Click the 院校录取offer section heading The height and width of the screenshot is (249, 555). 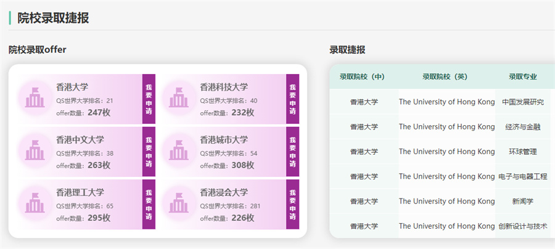[x=38, y=50]
